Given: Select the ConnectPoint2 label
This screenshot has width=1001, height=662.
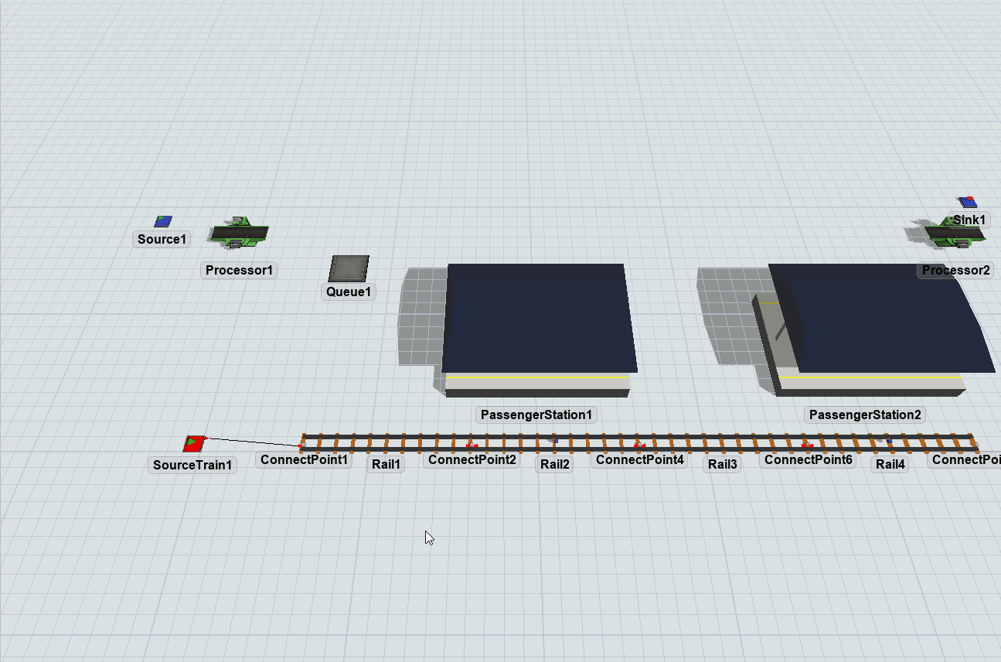Looking at the screenshot, I should pyautogui.click(x=472, y=460).
